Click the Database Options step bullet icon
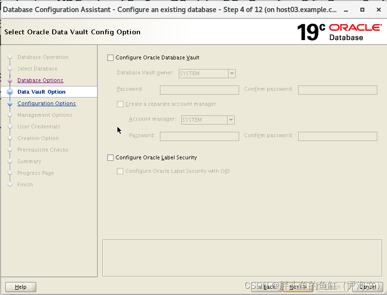The width and height of the screenshot is (387, 295). tap(10, 81)
